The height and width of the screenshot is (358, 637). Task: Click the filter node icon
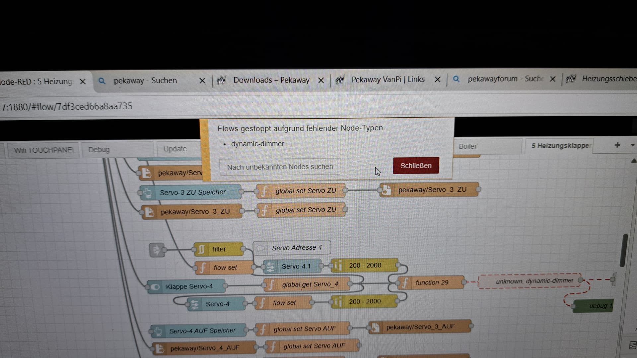pos(201,249)
